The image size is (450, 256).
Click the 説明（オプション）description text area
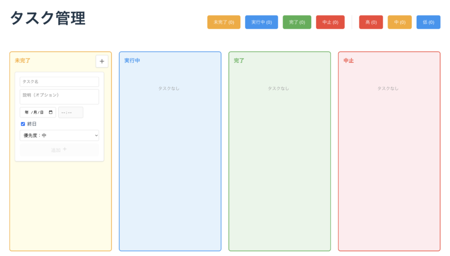tap(59, 96)
